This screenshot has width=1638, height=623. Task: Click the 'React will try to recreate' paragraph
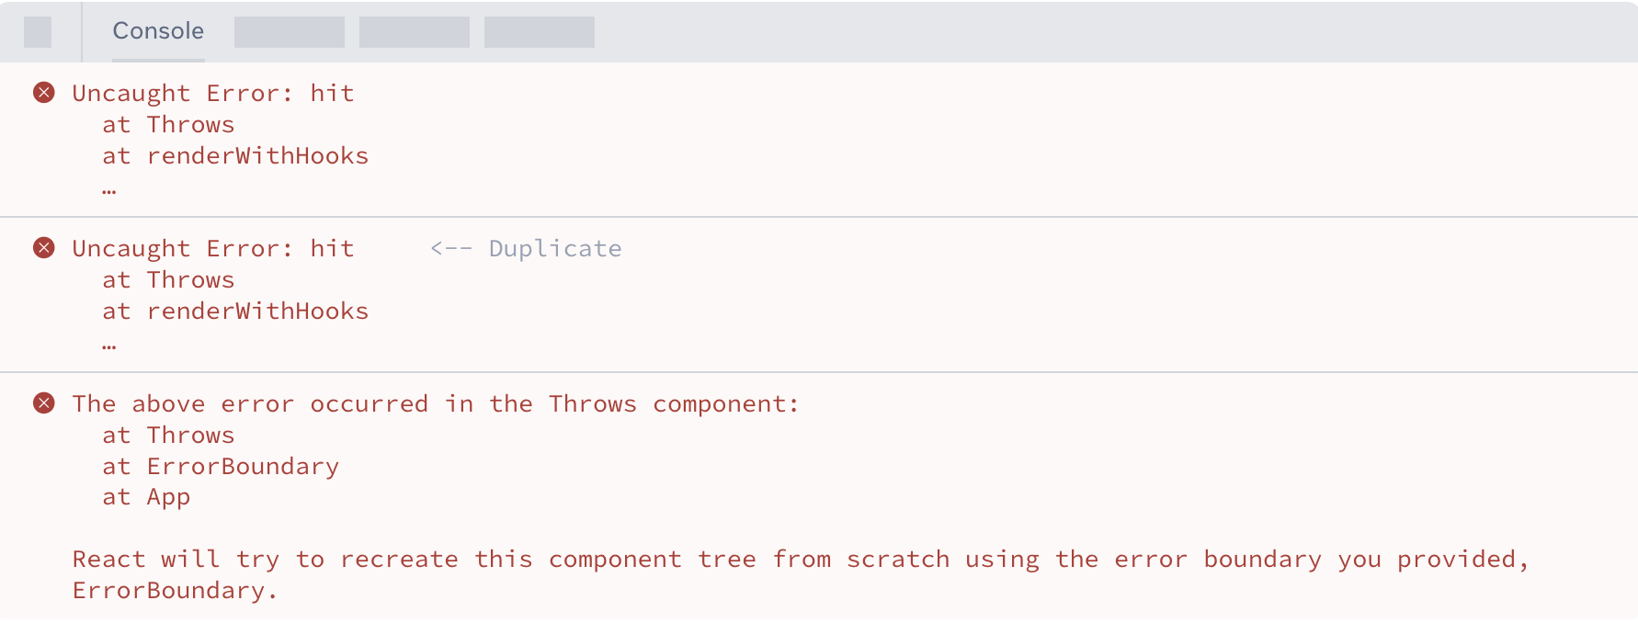801,574
